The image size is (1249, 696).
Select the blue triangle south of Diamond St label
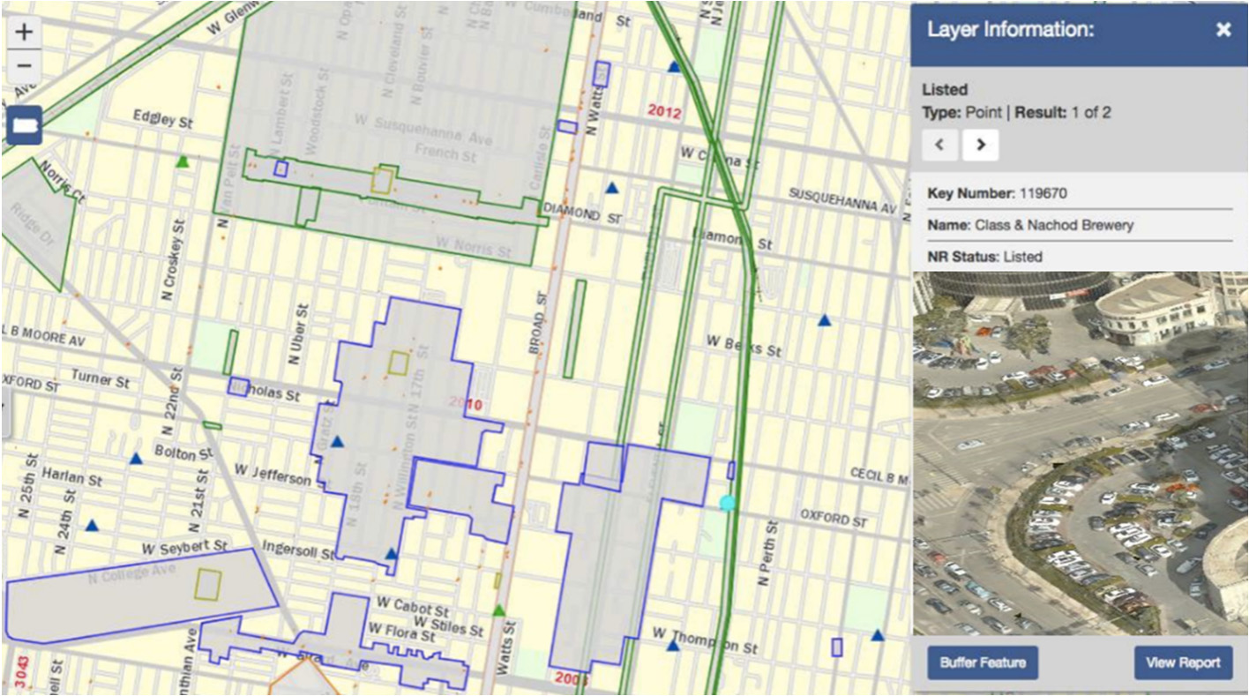pyautogui.click(x=611, y=187)
